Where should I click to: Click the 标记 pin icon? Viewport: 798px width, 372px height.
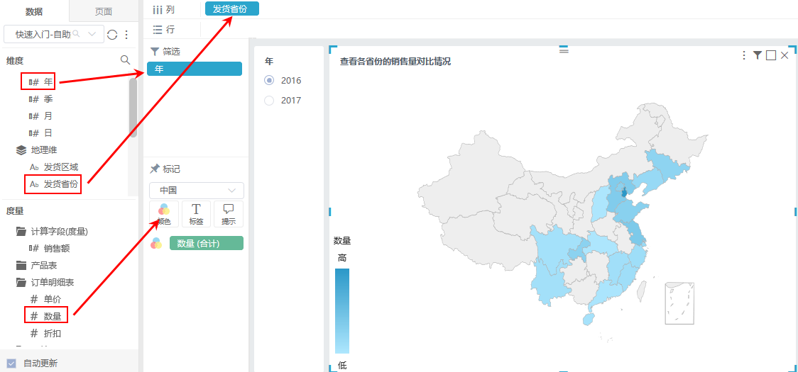click(155, 169)
